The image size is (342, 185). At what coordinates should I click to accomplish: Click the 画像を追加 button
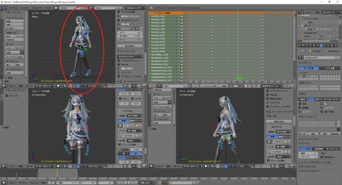279,121
